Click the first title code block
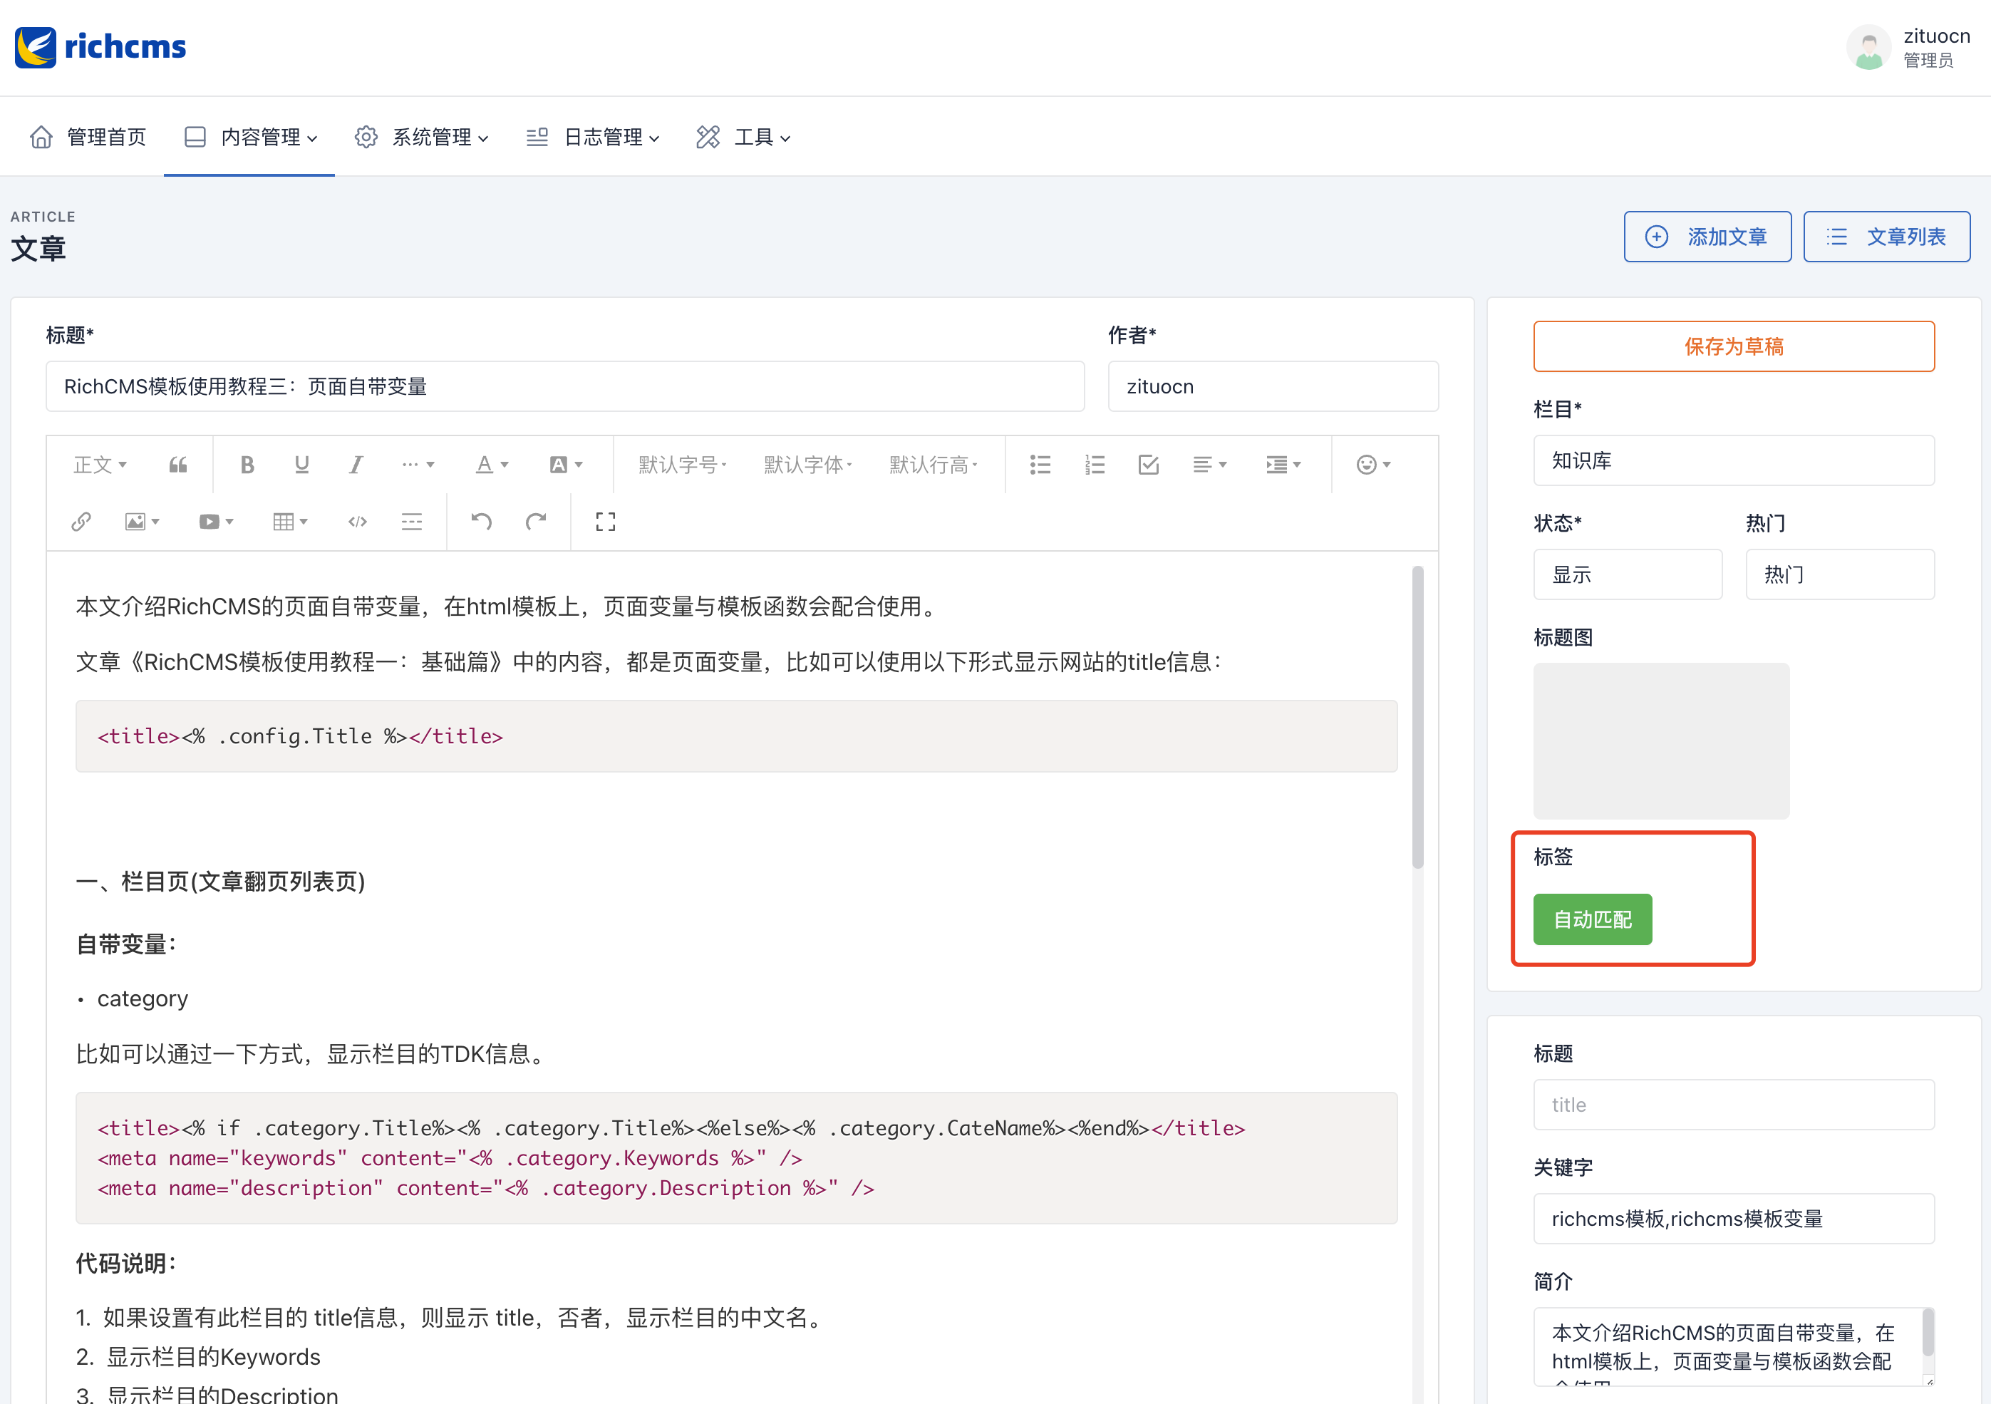 736,736
